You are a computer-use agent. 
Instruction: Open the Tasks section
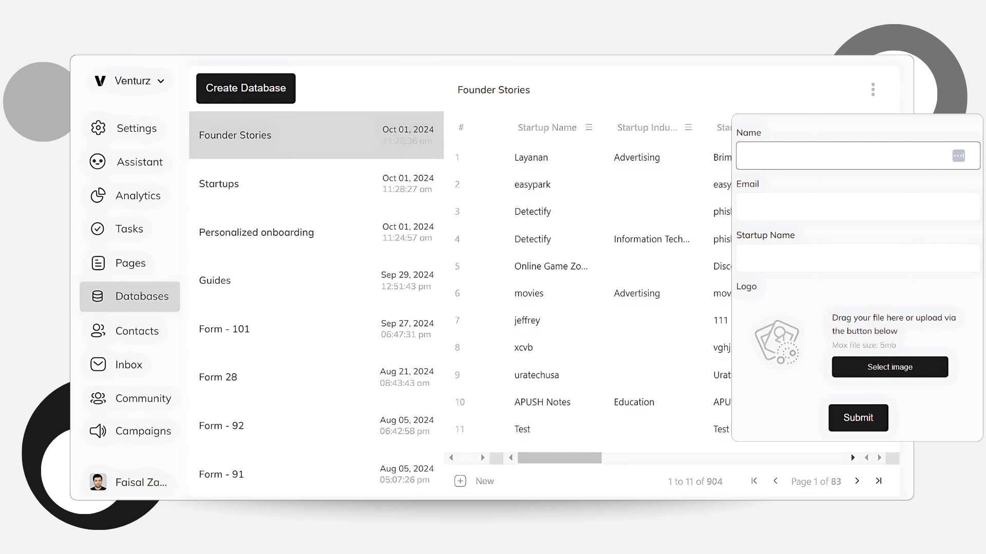point(129,229)
